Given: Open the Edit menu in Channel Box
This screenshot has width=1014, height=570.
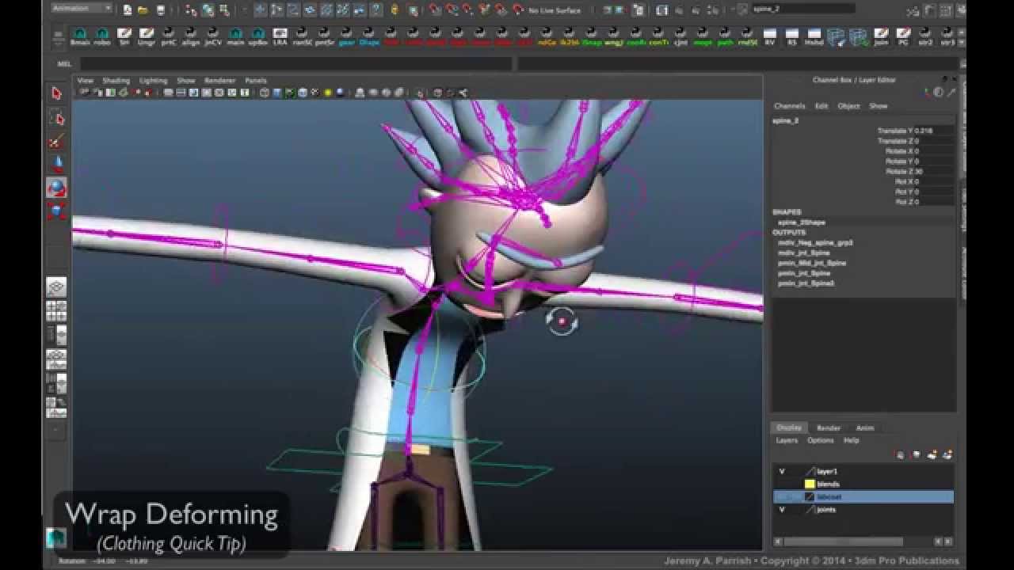Looking at the screenshot, I should tap(821, 105).
